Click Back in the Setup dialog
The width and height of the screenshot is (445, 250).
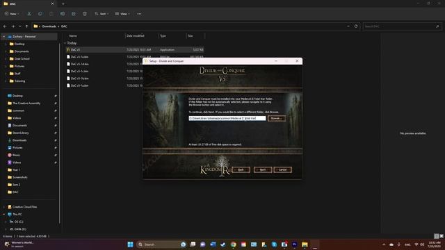pyautogui.click(x=241, y=169)
